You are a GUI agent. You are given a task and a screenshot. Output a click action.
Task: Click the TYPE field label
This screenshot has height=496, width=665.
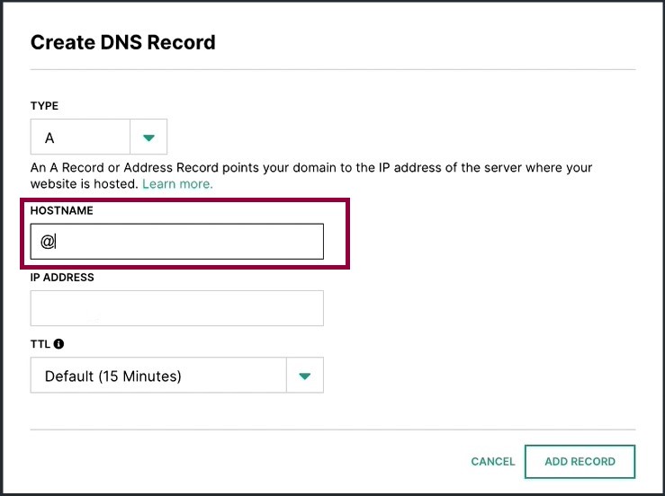coord(44,106)
